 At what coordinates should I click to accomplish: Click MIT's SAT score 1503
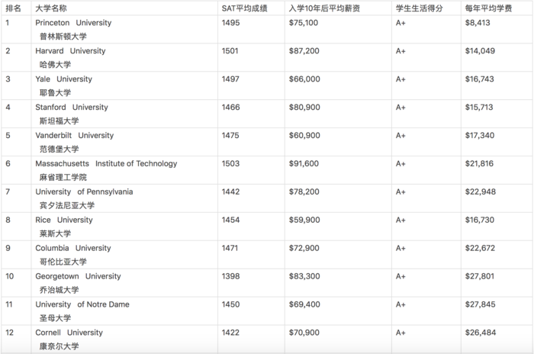230,163
